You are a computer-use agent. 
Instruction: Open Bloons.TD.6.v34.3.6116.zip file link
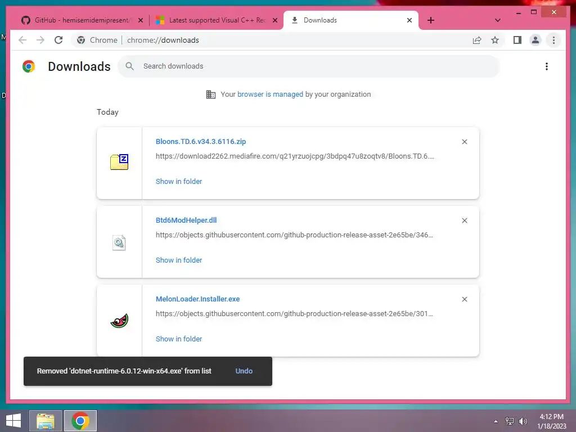pyautogui.click(x=201, y=141)
